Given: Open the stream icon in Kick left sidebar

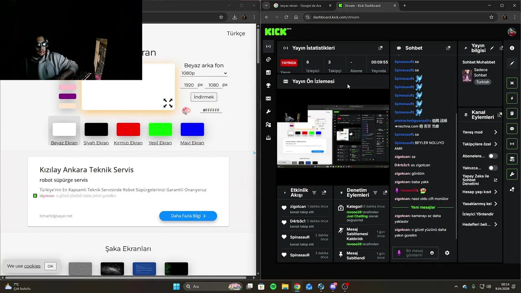Looking at the screenshot, I should tap(268, 46).
